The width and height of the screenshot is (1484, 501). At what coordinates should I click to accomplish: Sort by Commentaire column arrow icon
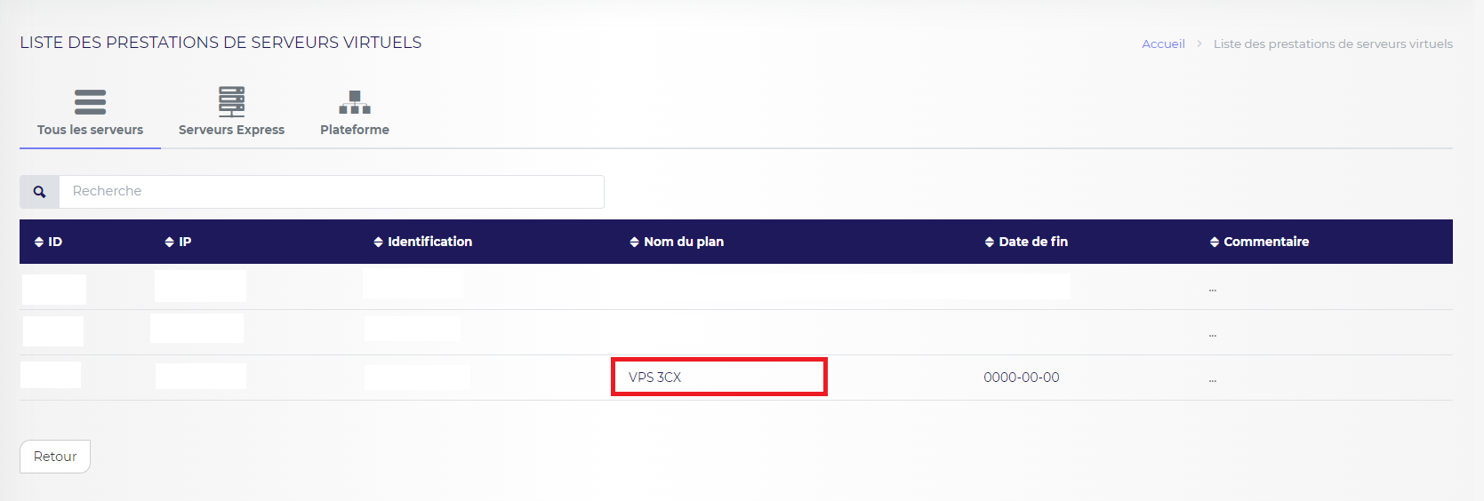tap(1215, 242)
